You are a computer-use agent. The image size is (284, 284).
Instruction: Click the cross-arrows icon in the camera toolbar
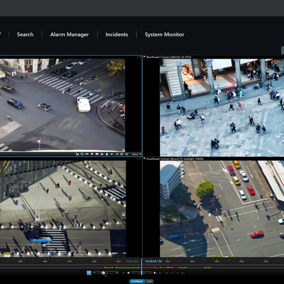point(102,154)
